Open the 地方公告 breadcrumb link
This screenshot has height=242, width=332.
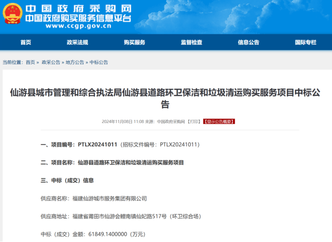(75, 62)
